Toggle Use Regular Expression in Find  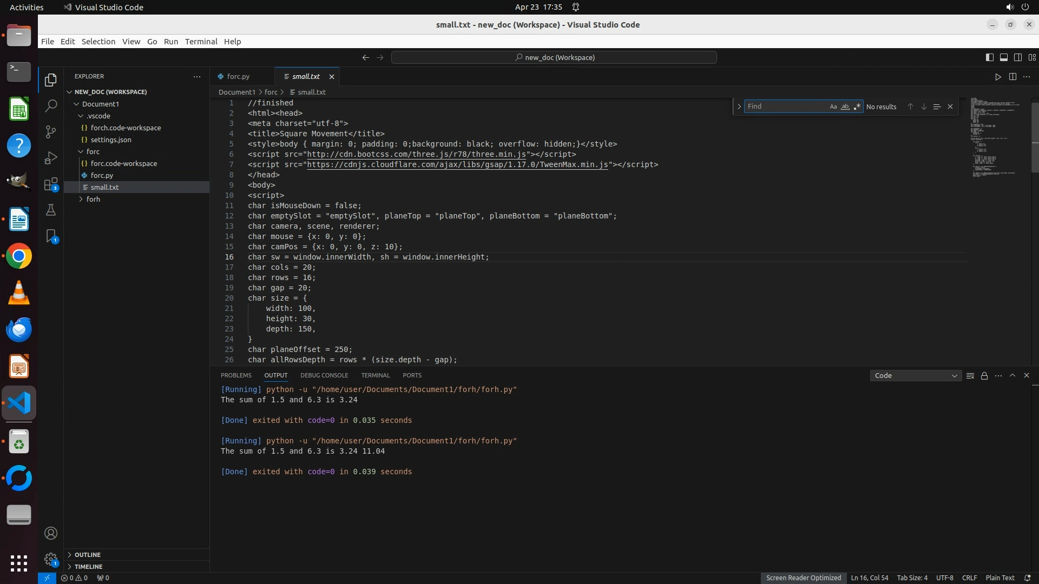coord(857,107)
